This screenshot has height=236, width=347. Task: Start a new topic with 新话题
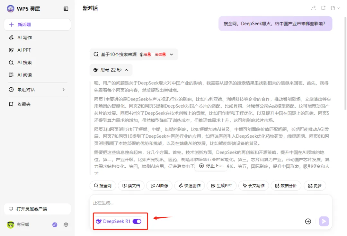[x=37, y=24]
